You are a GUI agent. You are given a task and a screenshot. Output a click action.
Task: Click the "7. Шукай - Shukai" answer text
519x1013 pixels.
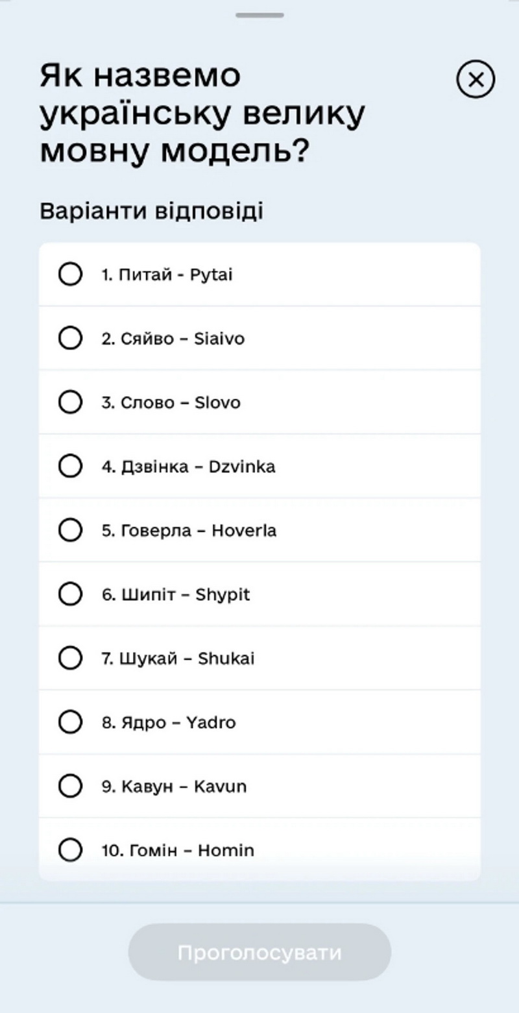pos(178,658)
